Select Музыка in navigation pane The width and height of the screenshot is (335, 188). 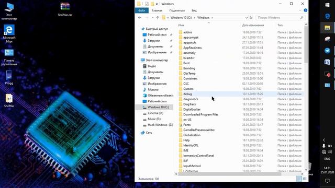click(x=153, y=89)
